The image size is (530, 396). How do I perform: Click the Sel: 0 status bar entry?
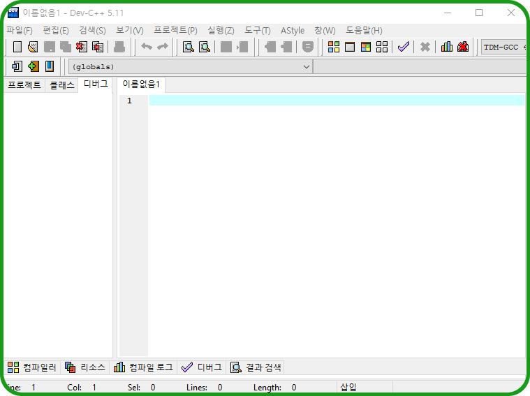(x=141, y=387)
